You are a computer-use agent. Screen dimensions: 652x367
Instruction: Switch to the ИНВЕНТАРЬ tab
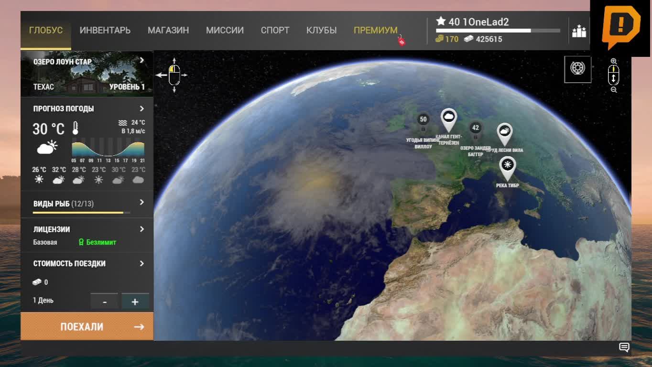[105, 31]
